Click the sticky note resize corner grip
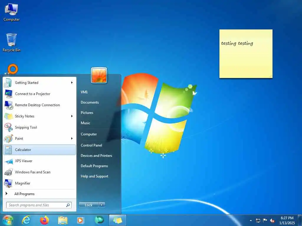This screenshot has height=226, width=302. [x=271, y=76]
